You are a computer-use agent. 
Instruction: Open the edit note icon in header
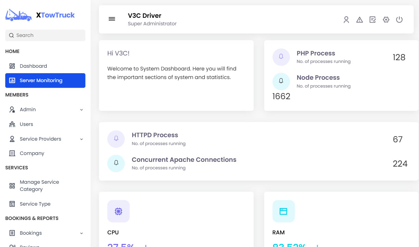coord(373,20)
